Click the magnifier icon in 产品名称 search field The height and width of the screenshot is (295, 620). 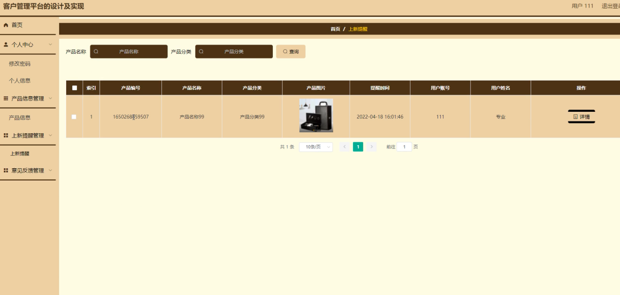96,52
